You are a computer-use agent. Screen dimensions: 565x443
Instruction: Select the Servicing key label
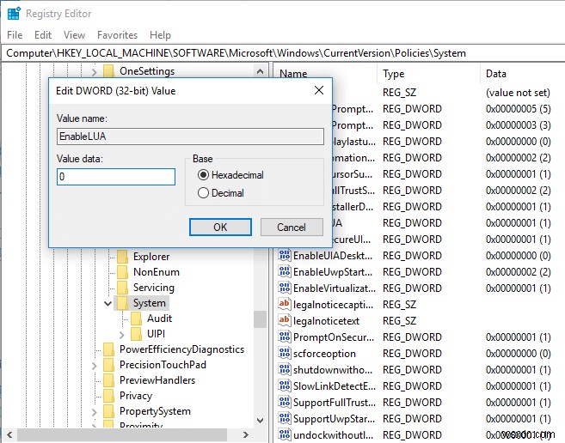153,288
